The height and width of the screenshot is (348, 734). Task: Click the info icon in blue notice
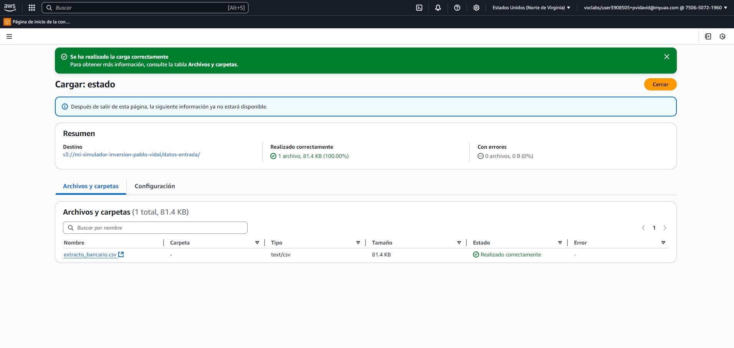pos(65,107)
